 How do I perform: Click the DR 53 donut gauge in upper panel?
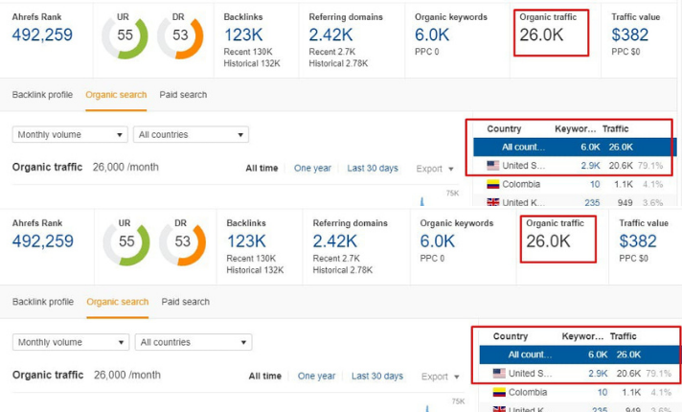click(180, 35)
